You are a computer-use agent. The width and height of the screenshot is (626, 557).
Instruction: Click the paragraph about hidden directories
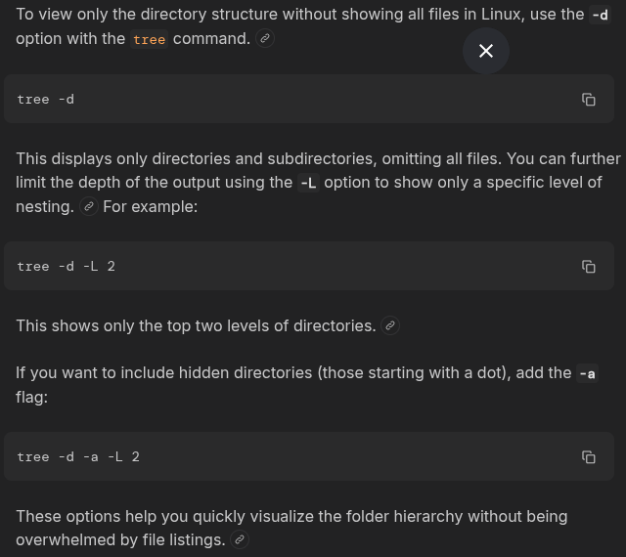click(x=293, y=373)
